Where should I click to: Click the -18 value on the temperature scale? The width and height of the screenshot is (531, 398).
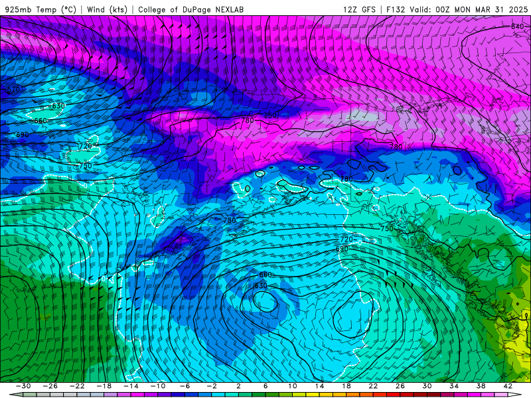(x=104, y=386)
